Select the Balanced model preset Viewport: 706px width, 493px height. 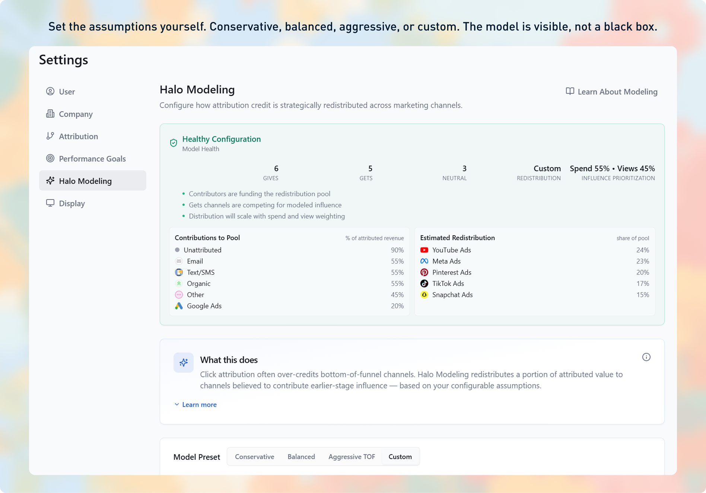[301, 457]
